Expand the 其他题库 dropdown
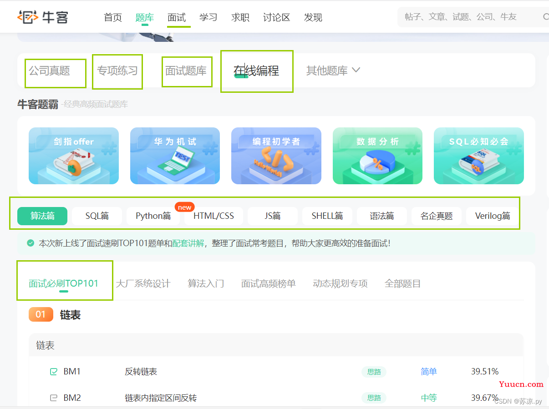Image resolution: width=549 pixels, height=409 pixels. tap(333, 71)
